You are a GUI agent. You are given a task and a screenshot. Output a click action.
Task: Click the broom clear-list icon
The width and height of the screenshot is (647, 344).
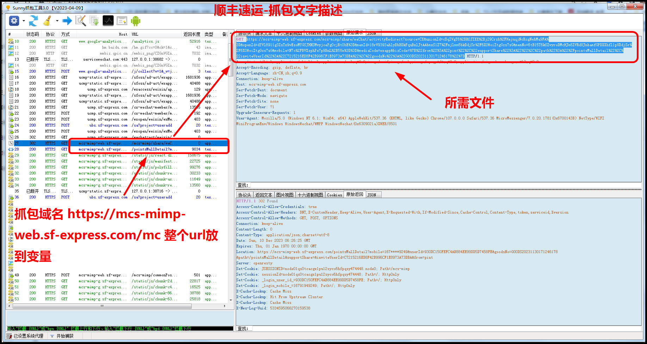(x=47, y=21)
